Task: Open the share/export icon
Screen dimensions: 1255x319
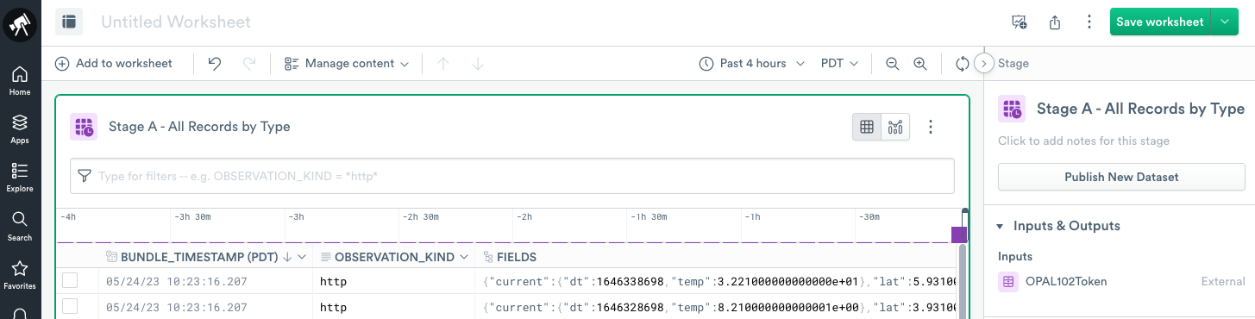Action: (1054, 22)
